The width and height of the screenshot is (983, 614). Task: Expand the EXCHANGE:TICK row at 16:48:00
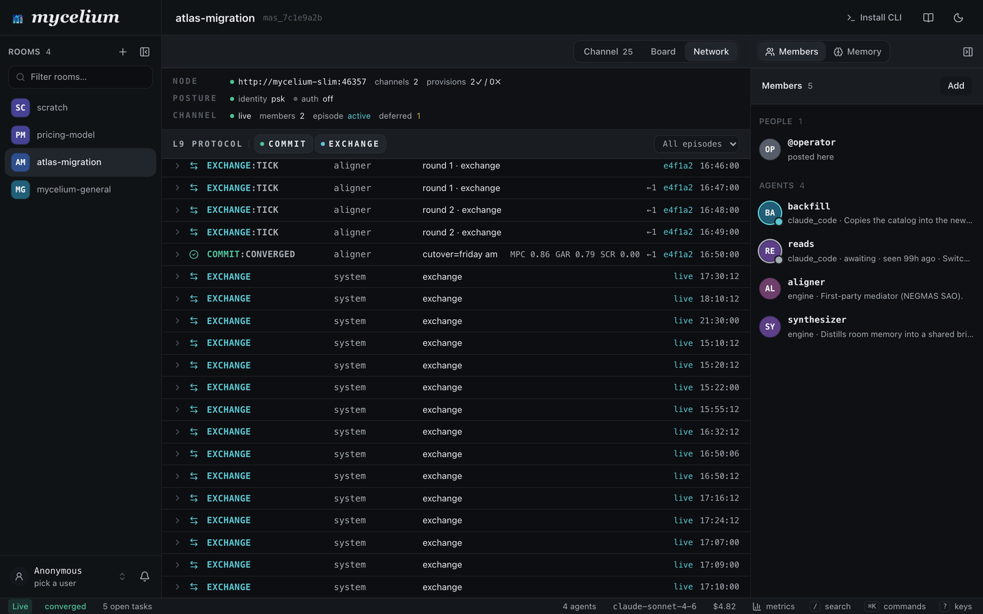pos(177,210)
